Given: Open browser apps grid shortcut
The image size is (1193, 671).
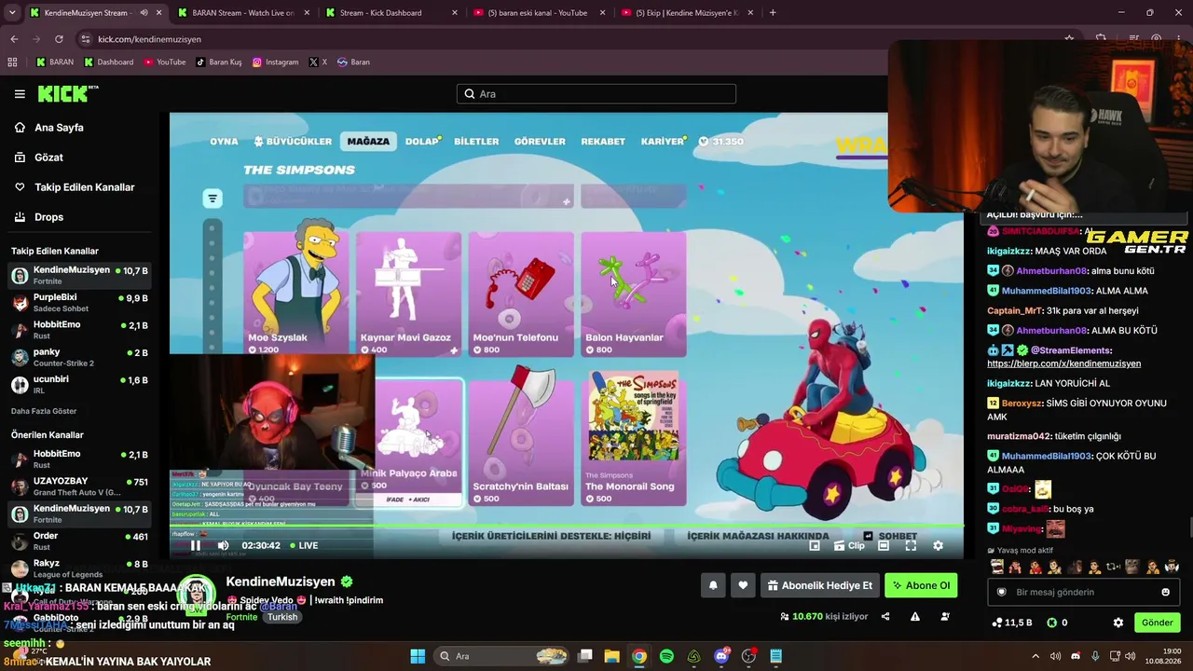Looking at the screenshot, I should [x=12, y=62].
